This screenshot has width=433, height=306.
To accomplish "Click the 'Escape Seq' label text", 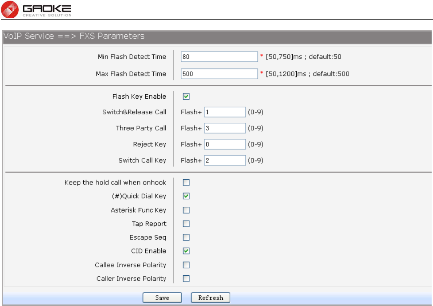I will coord(148,238).
